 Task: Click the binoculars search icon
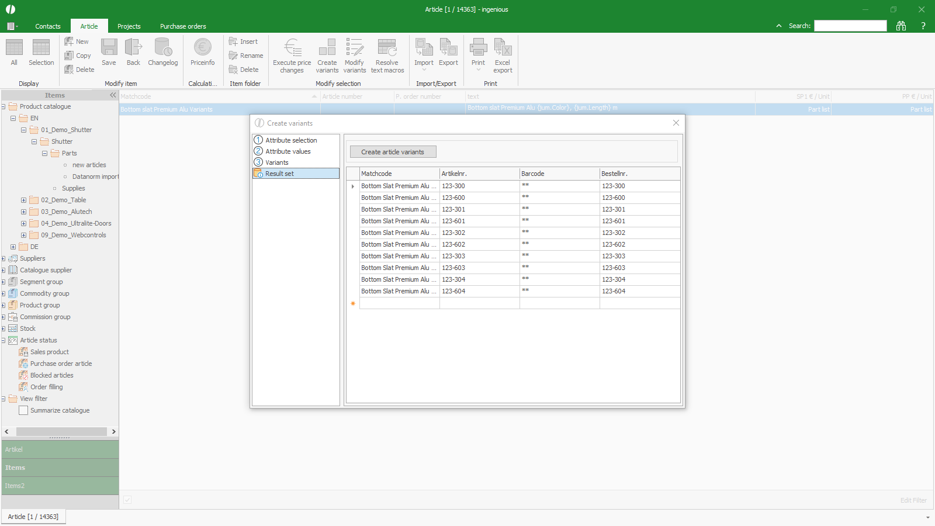(x=901, y=26)
